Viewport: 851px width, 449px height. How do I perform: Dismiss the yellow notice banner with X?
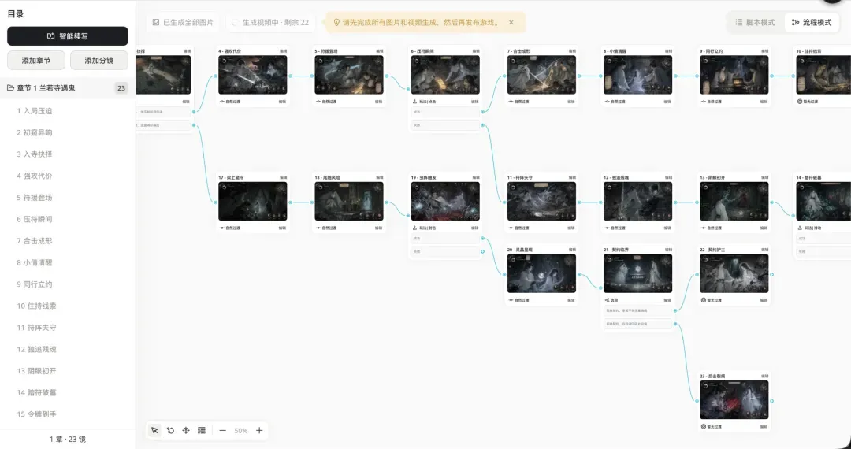point(511,22)
